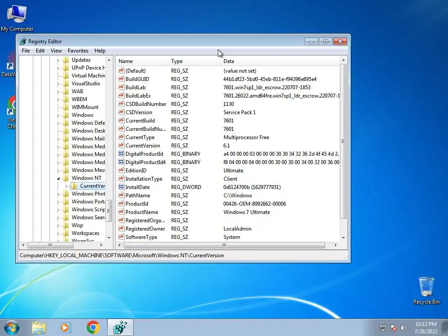Screen dimensions: 448x336
Task: Click values pane scroll right arrow
Action: click(x=336, y=245)
